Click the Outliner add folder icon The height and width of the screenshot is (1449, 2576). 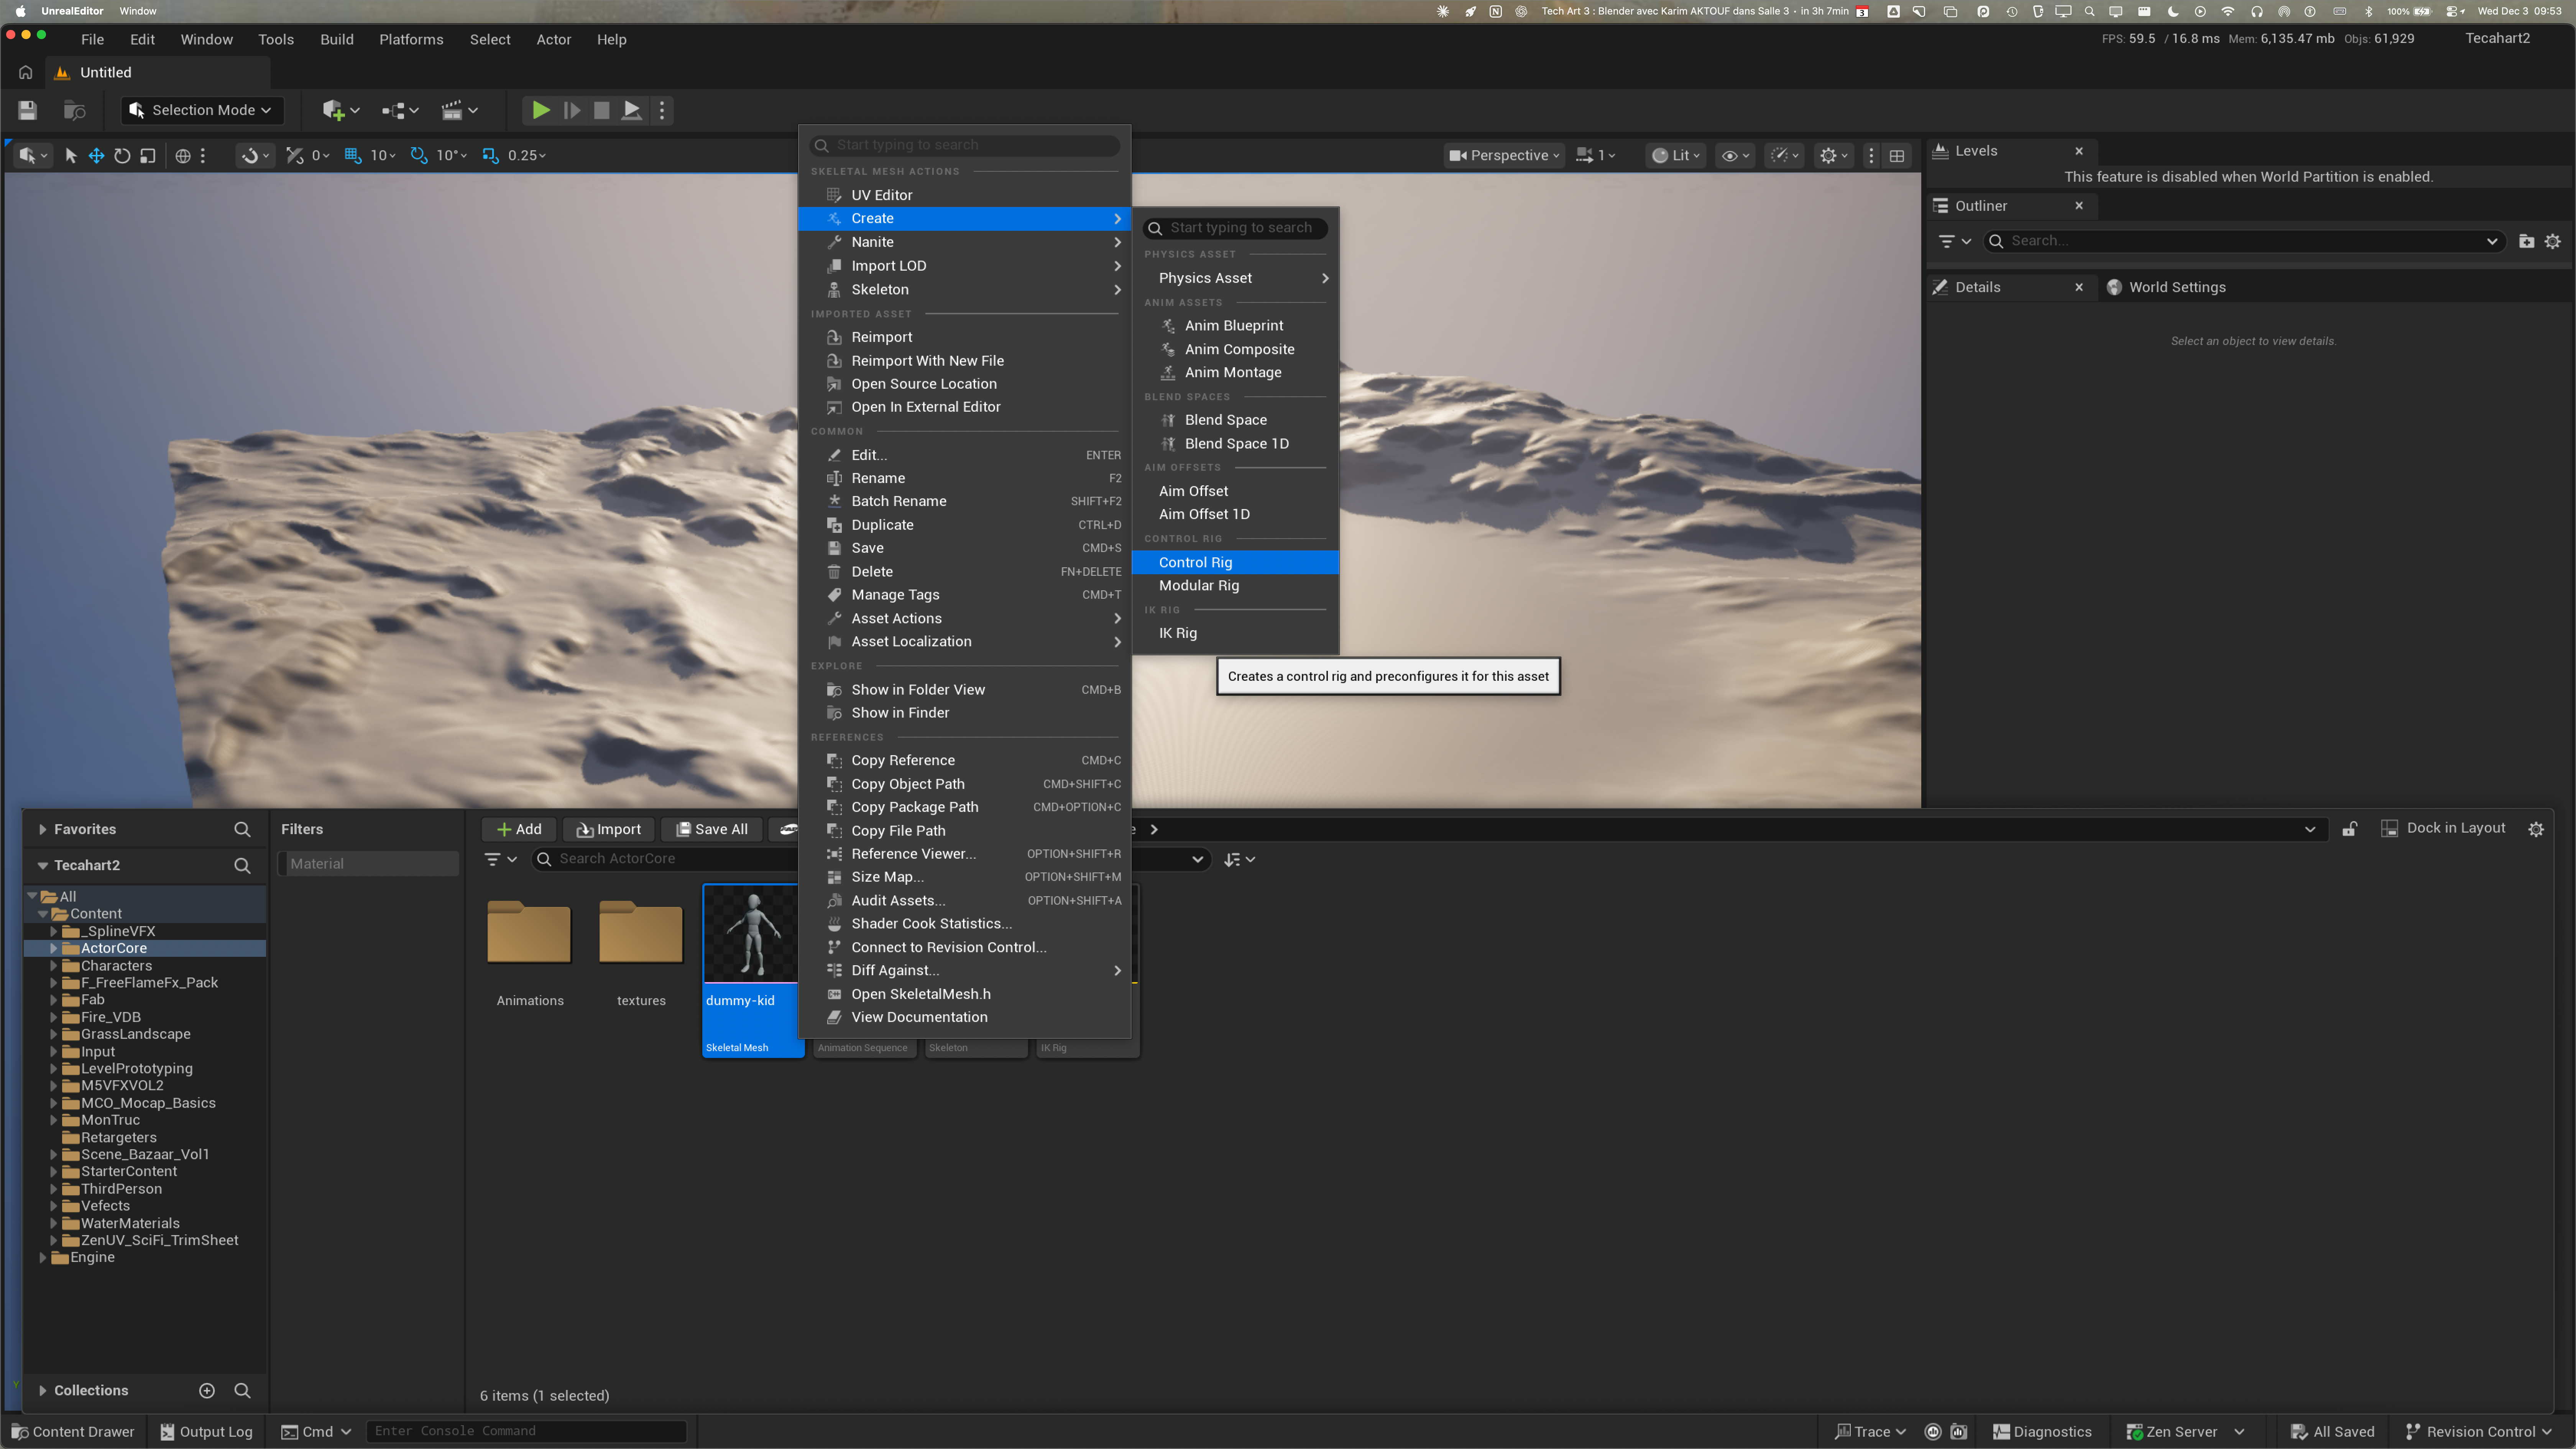2526,241
